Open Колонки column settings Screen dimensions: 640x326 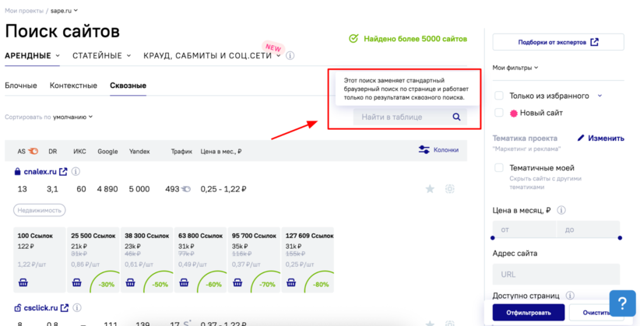point(438,149)
